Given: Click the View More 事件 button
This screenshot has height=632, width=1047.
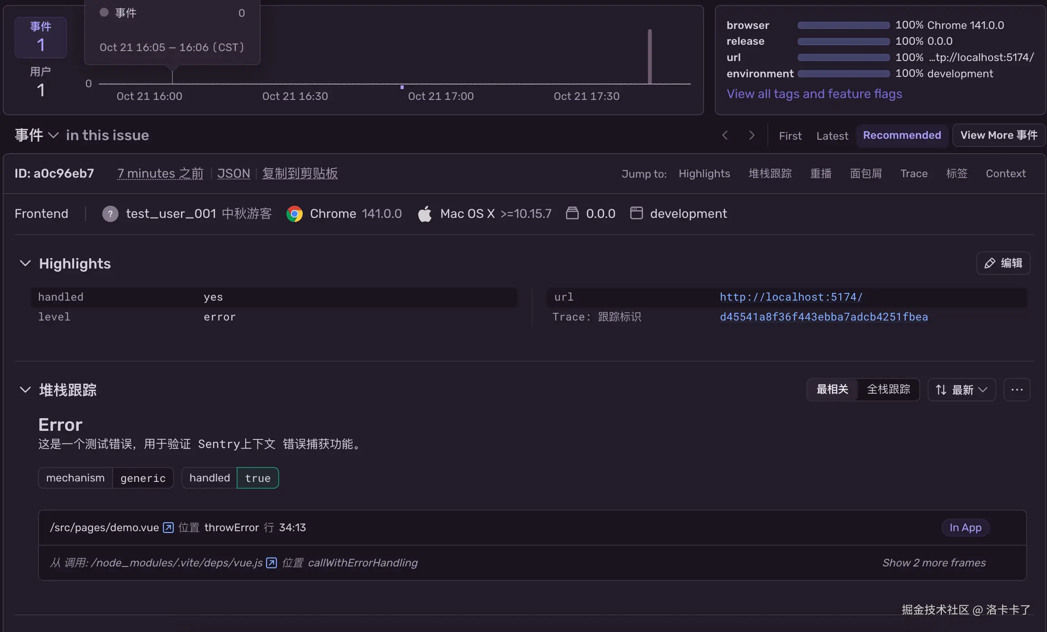Looking at the screenshot, I should (x=999, y=135).
